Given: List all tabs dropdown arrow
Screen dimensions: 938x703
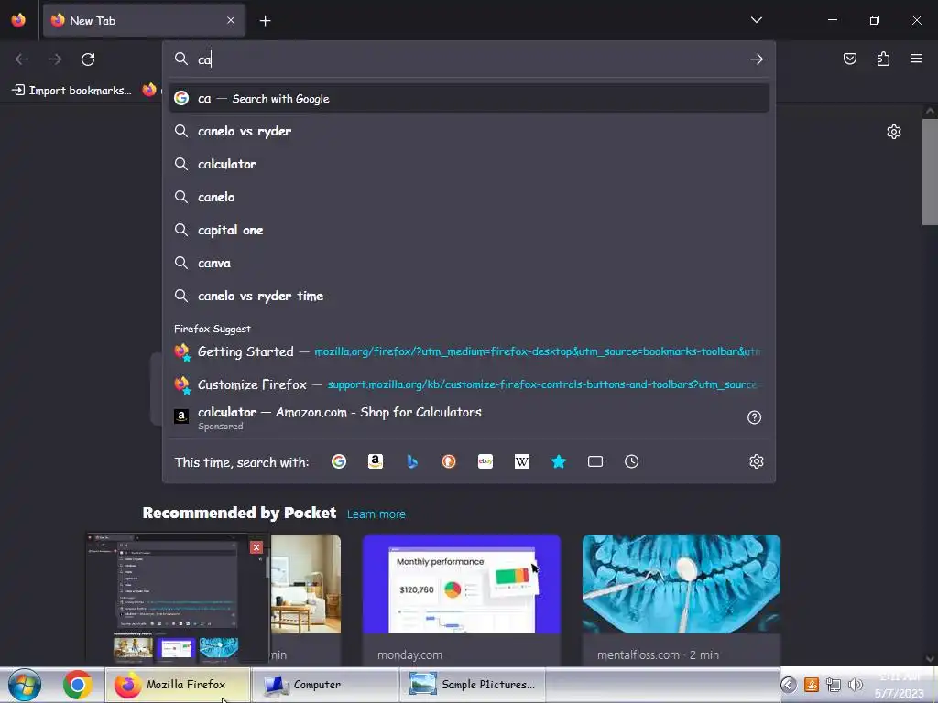Looking at the screenshot, I should [756, 20].
